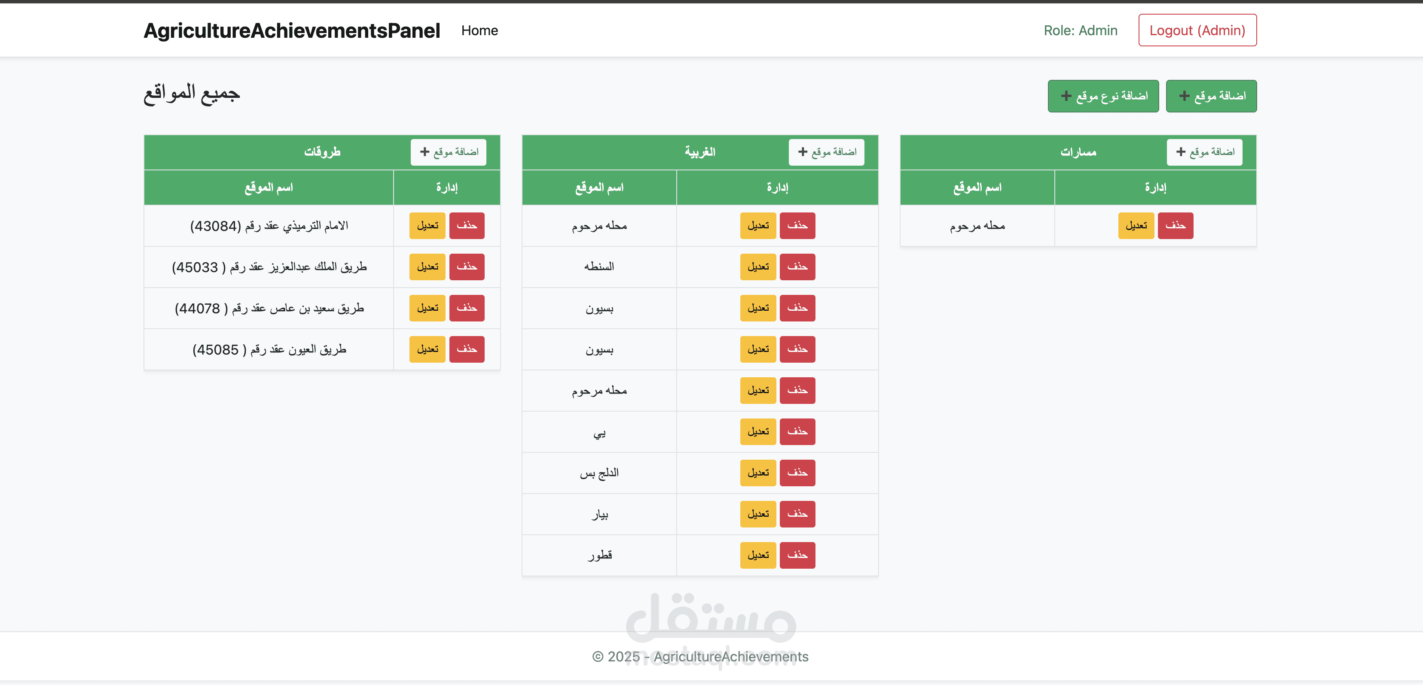Screen dimensions: 1423x685
Task: Edit the بيار location row
Action: click(x=757, y=514)
